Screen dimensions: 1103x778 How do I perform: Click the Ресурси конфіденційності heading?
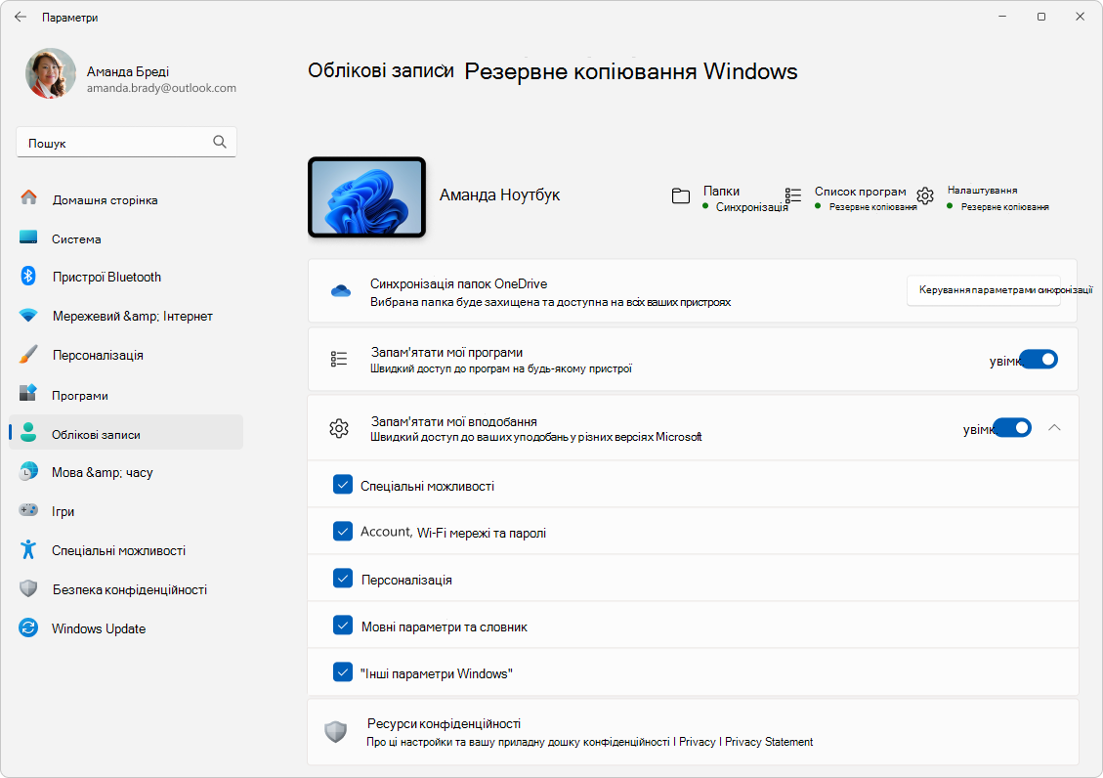444,723
